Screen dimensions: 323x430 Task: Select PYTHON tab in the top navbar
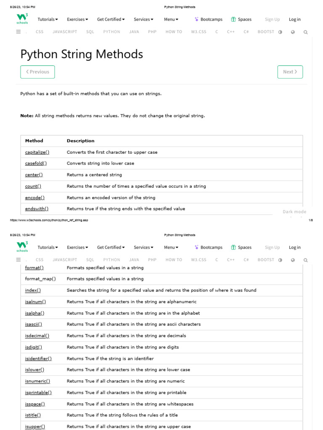111,31
